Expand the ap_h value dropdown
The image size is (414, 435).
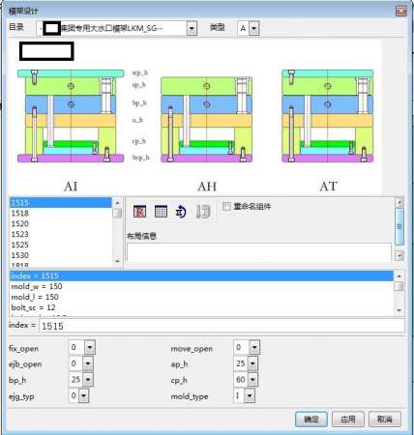[x=252, y=363]
